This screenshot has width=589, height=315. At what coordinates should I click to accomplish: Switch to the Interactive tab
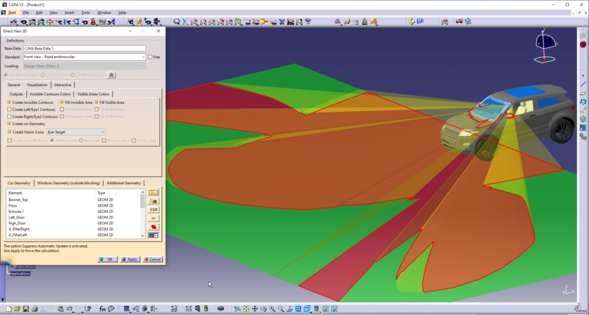62,85
